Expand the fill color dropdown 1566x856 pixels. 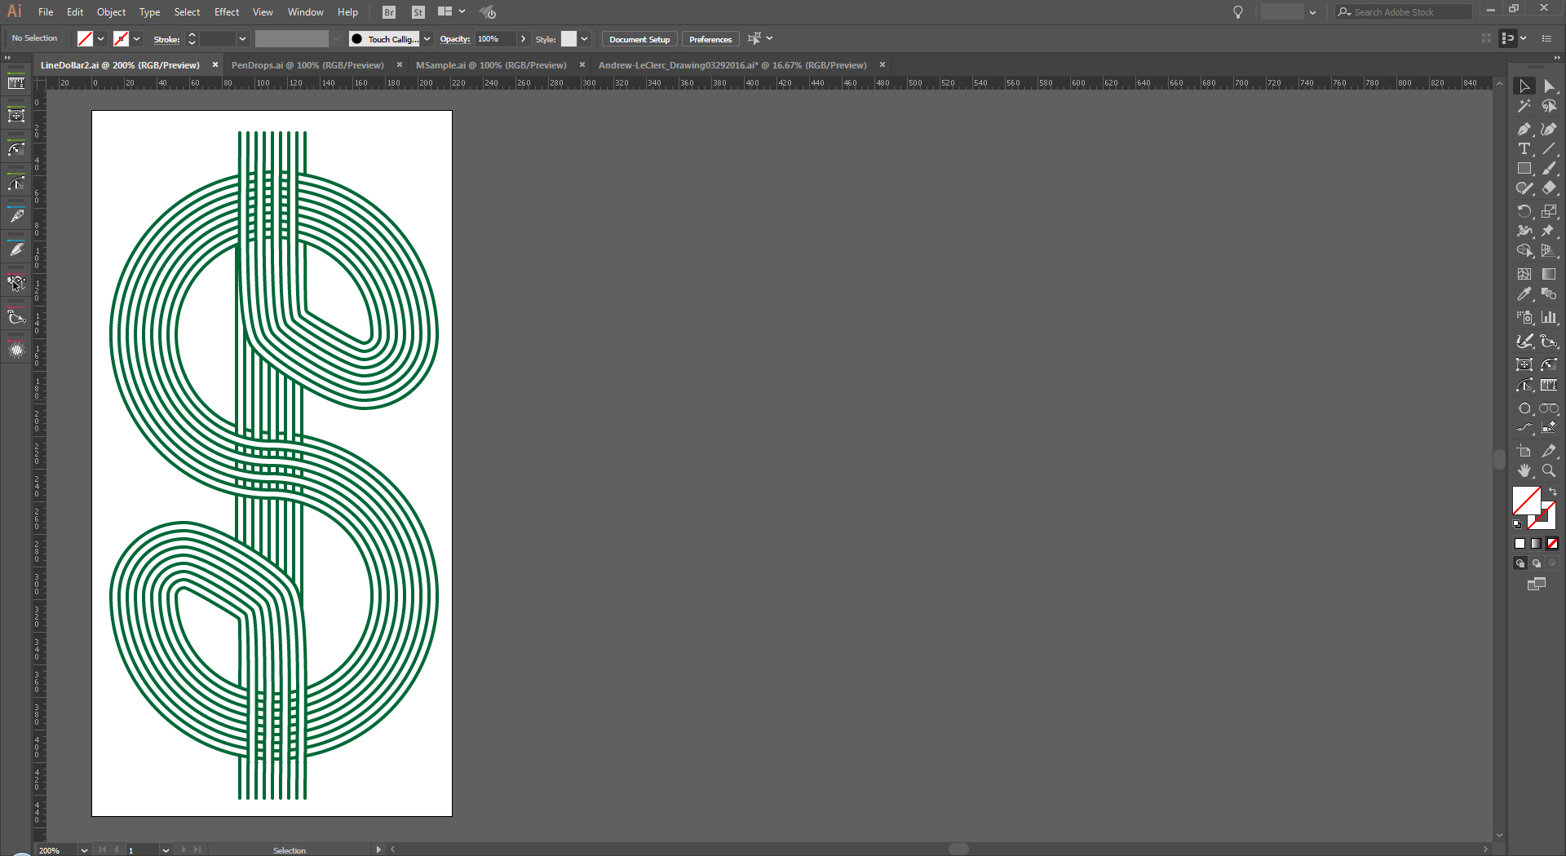101,39
